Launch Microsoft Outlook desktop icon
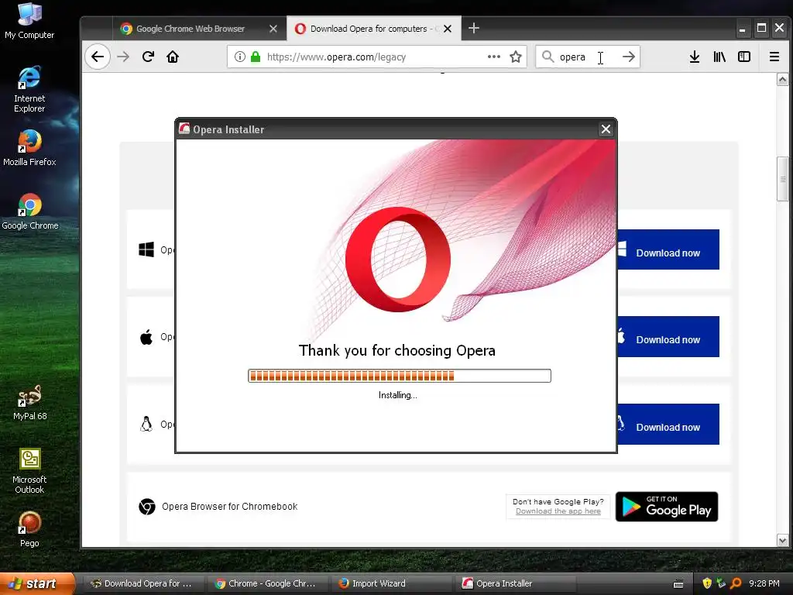793x595 pixels. [x=29, y=471]
